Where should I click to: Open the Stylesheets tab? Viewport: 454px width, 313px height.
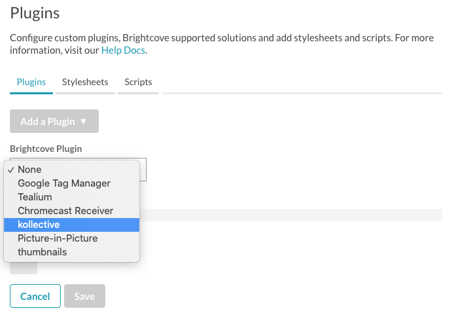pyautogui.click(x=85, y=83)
